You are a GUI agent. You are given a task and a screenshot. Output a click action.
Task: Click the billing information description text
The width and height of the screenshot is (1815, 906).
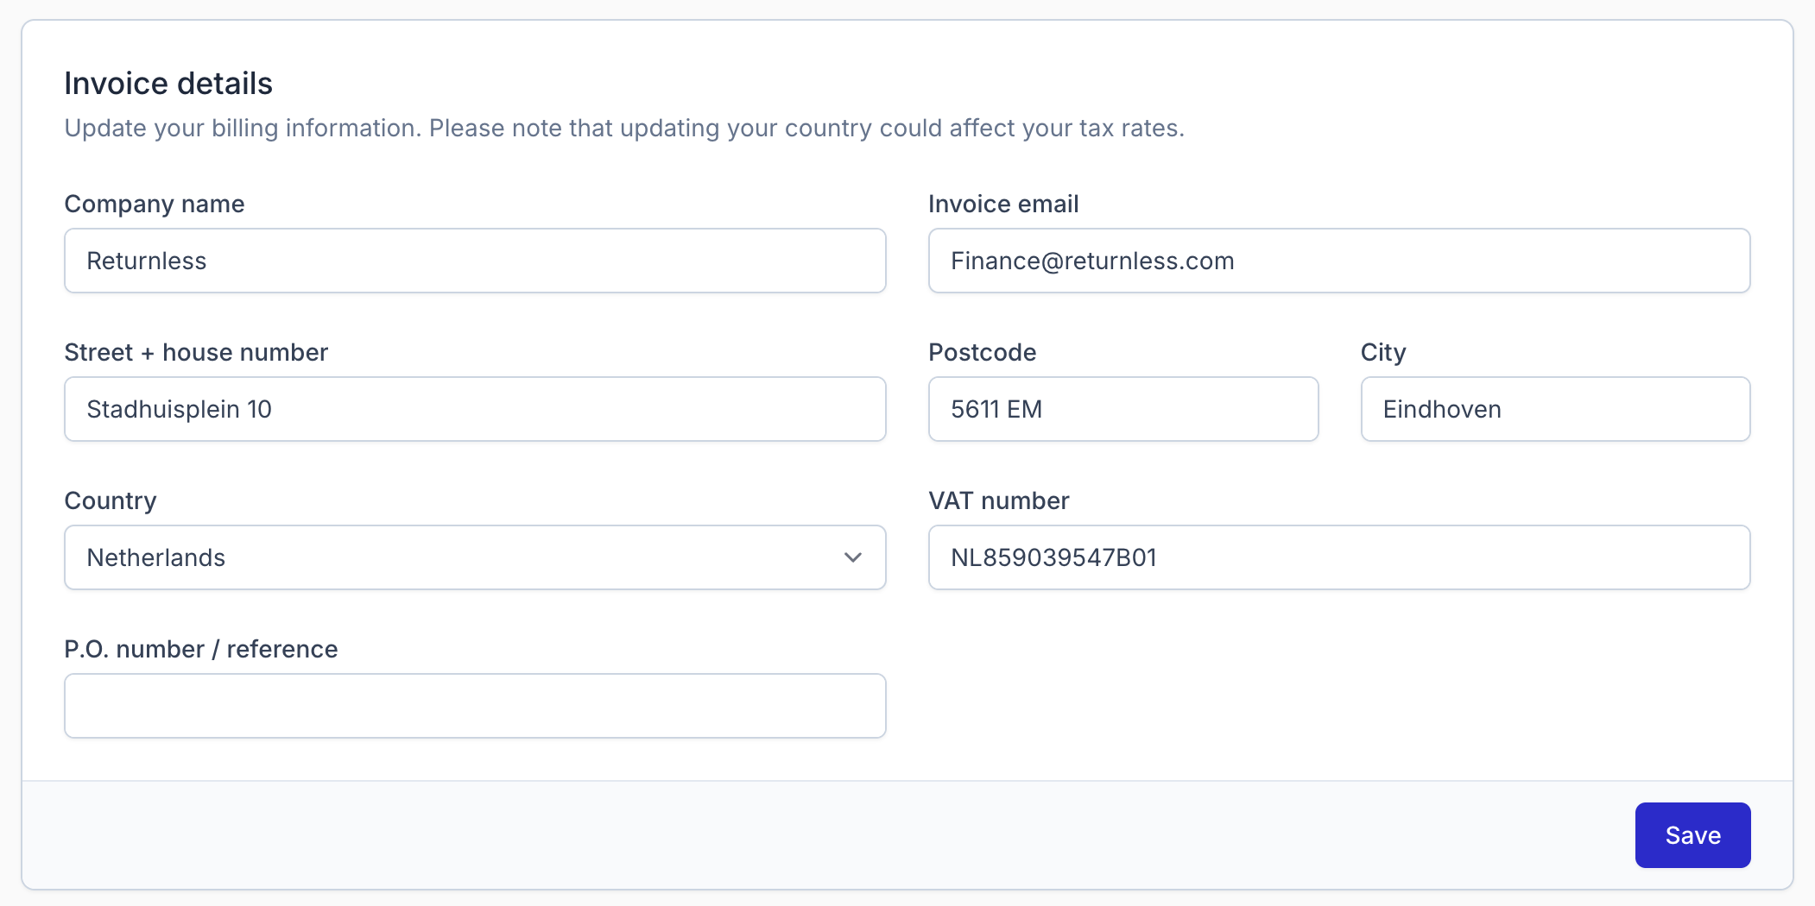click(x=624, y=128)
